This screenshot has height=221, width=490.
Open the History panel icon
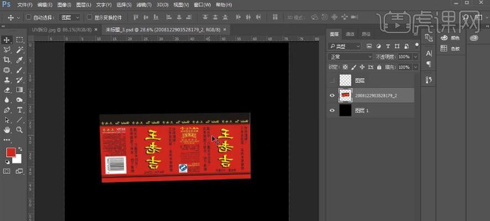click(429, 80)
